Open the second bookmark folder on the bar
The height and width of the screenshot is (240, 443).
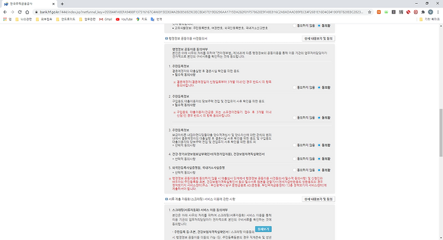point(45,20)
